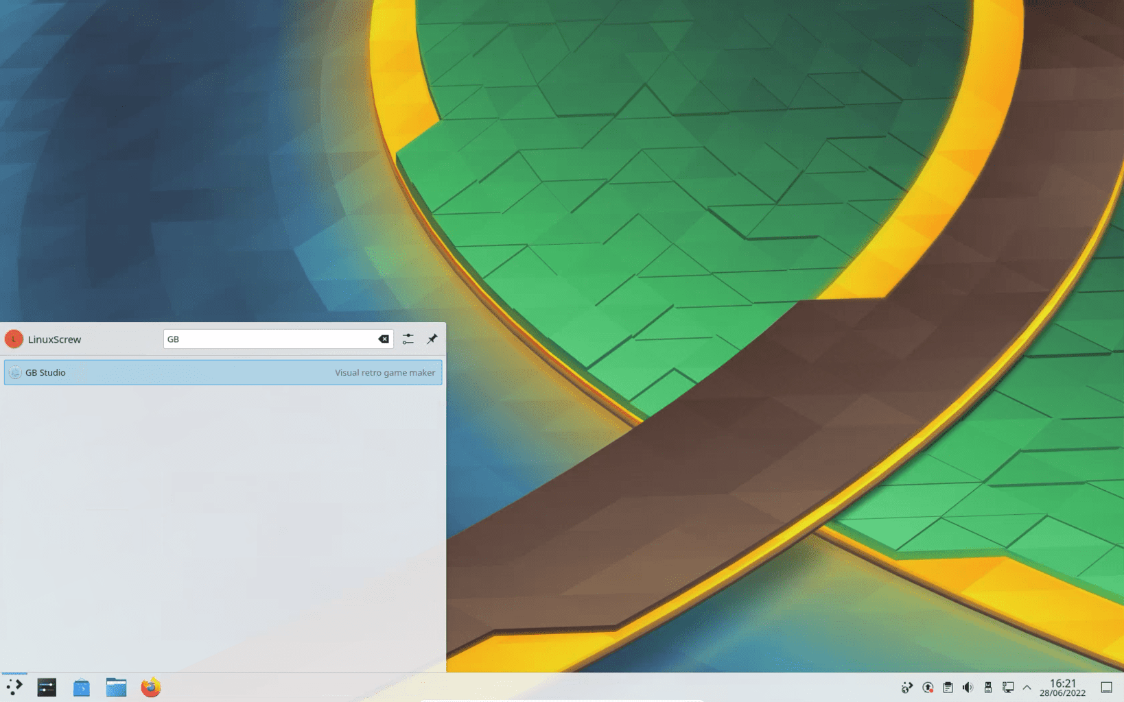Open the KDE application launcher icon
The height and width of the screenshot is (702, 1124).
tap(14, 687)
